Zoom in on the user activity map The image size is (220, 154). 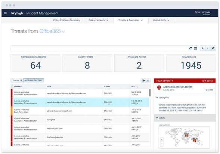click(x=162, y=139)
